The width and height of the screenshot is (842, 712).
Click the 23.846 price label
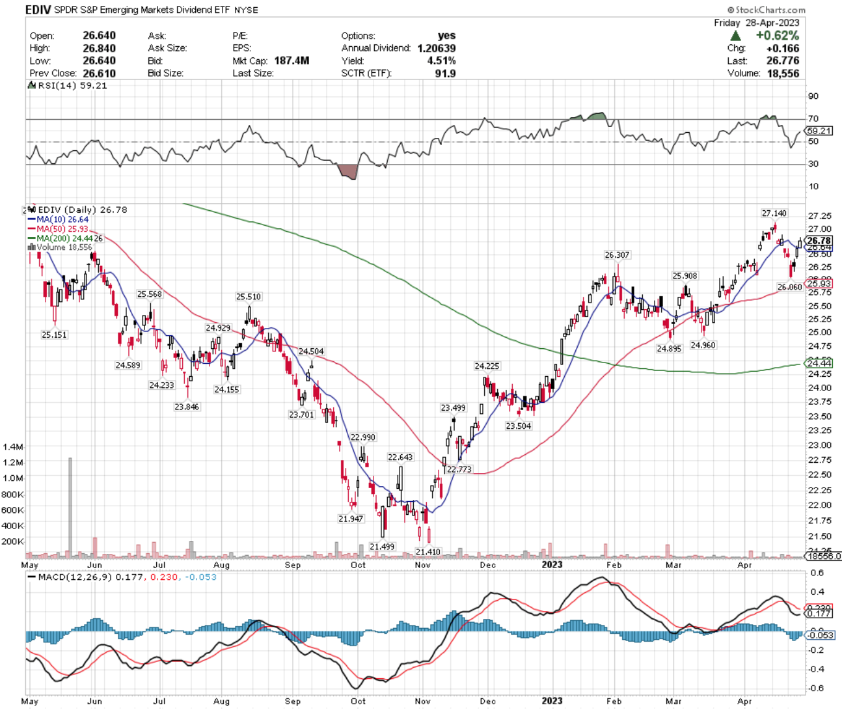click(x=187, y=406)
